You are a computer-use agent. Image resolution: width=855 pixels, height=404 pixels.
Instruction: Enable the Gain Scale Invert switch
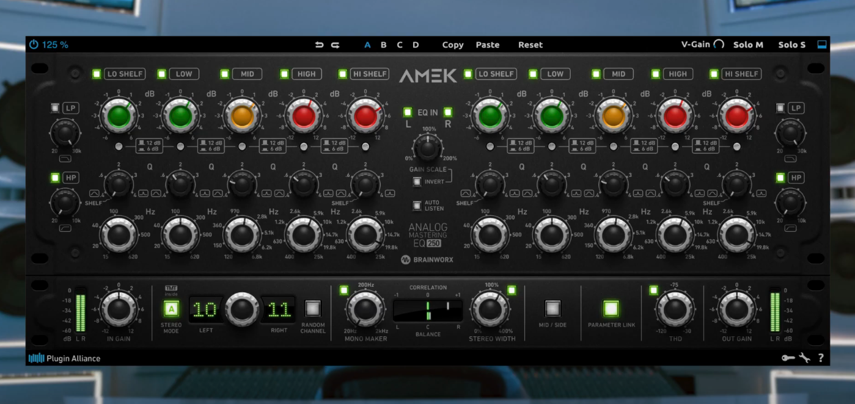pos(417,181)
